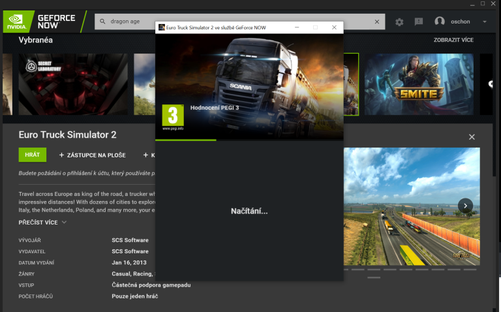This screenshot has width=501, height=312.
Task: Click the Euro Truck Simulator 2 title heading
Action: tap(67, 134)
